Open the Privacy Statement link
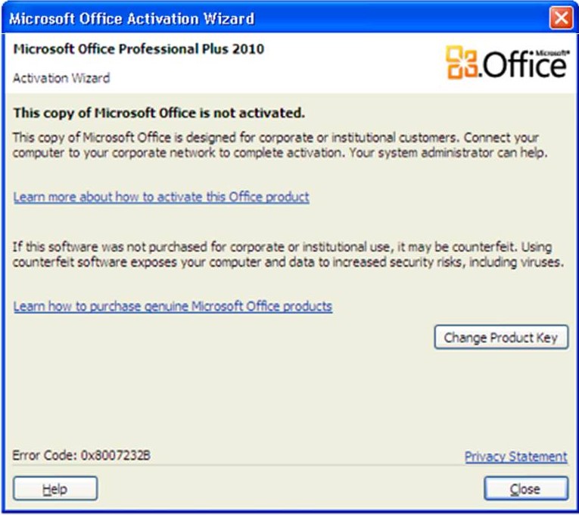The image size is (579, 515). pyautogui.click(x=515, y=457)
